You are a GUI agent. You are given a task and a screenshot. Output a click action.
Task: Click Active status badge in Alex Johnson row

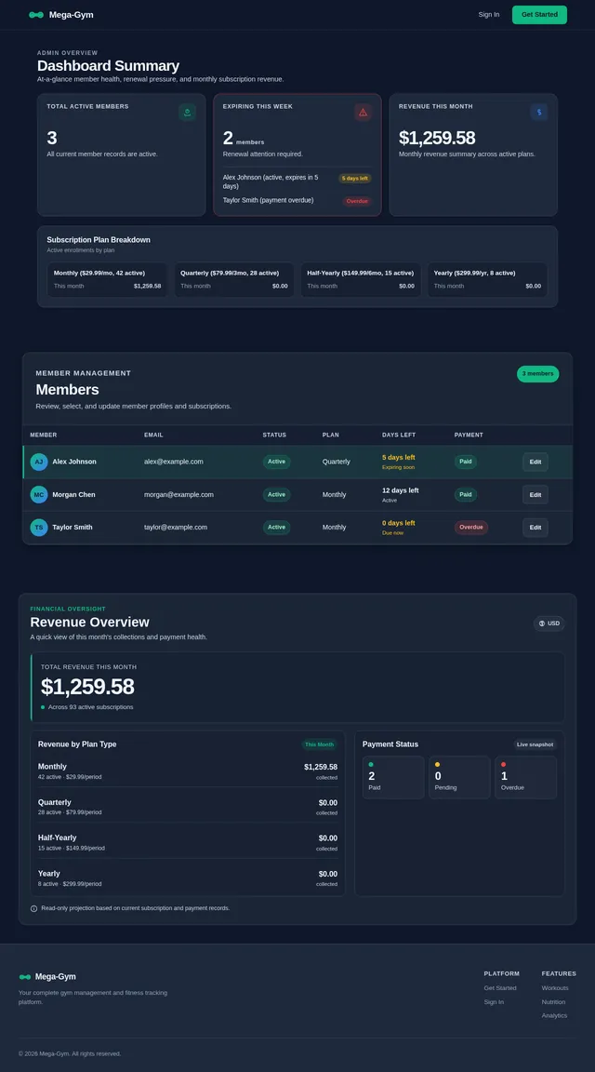[x=277, y=462]
